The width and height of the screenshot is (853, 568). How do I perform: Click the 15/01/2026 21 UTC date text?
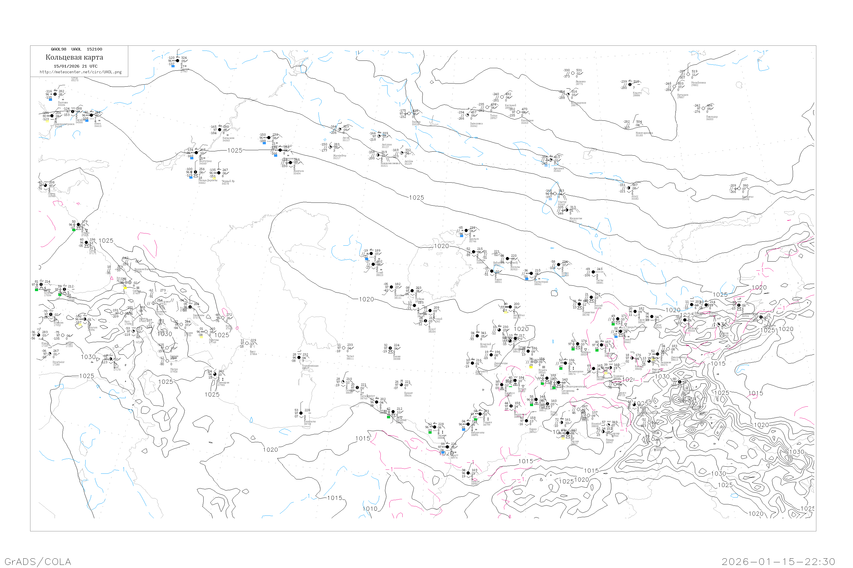(75, 66)
